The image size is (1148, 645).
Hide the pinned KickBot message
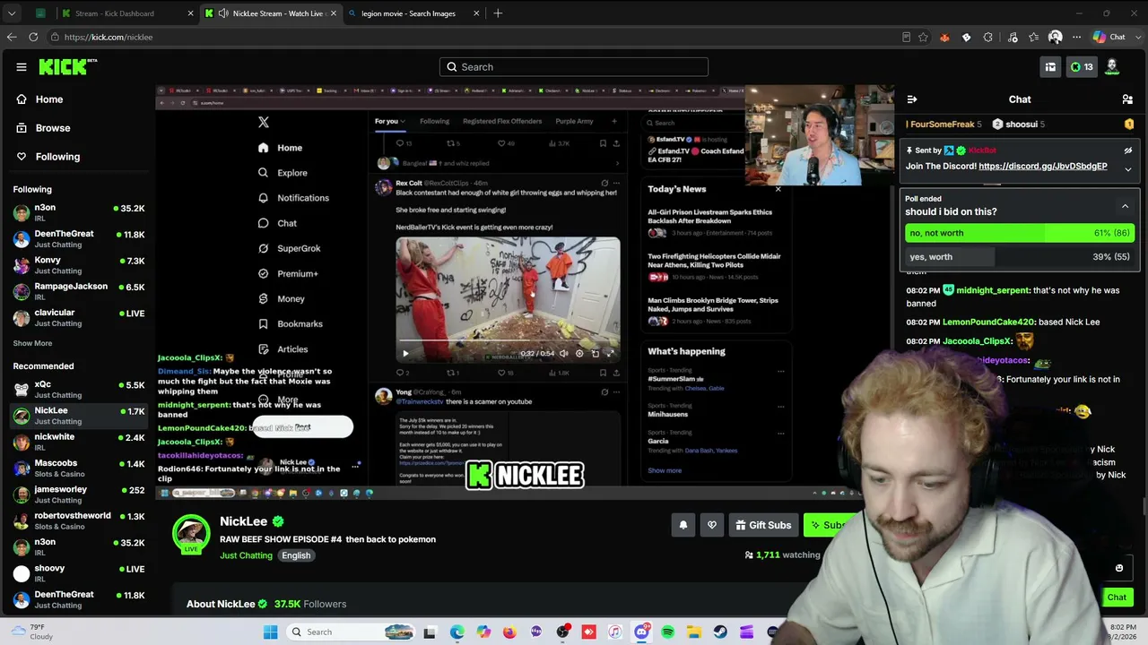tap(1128, 150)
